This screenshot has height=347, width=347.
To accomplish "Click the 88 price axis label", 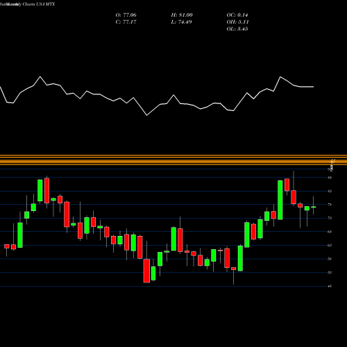I will (x=330, y=178).
